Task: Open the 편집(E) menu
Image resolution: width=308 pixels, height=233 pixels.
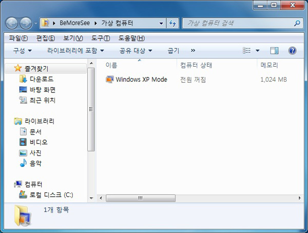Action: (46, 38)
